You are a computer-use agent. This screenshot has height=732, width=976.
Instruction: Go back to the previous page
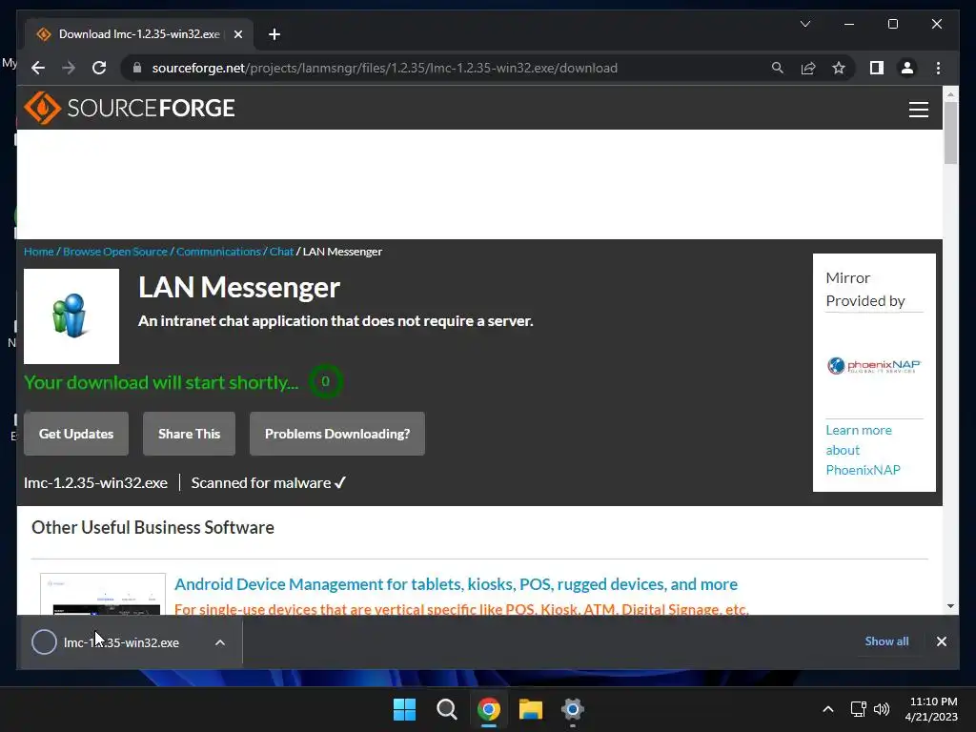click(38, 68)
